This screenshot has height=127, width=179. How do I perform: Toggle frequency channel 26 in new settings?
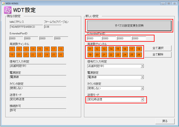click(x=138, y=55)
